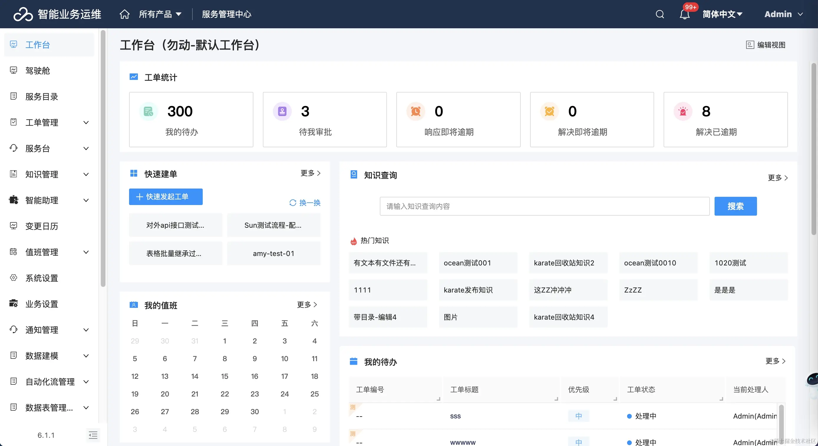Click the knowledge query input field
The image size is (818, 446).
coord(544,206)
